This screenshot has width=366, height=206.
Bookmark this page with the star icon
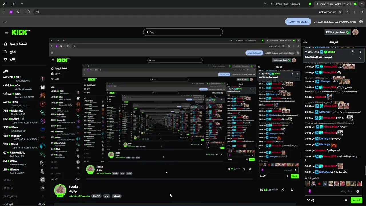point(37,12)
